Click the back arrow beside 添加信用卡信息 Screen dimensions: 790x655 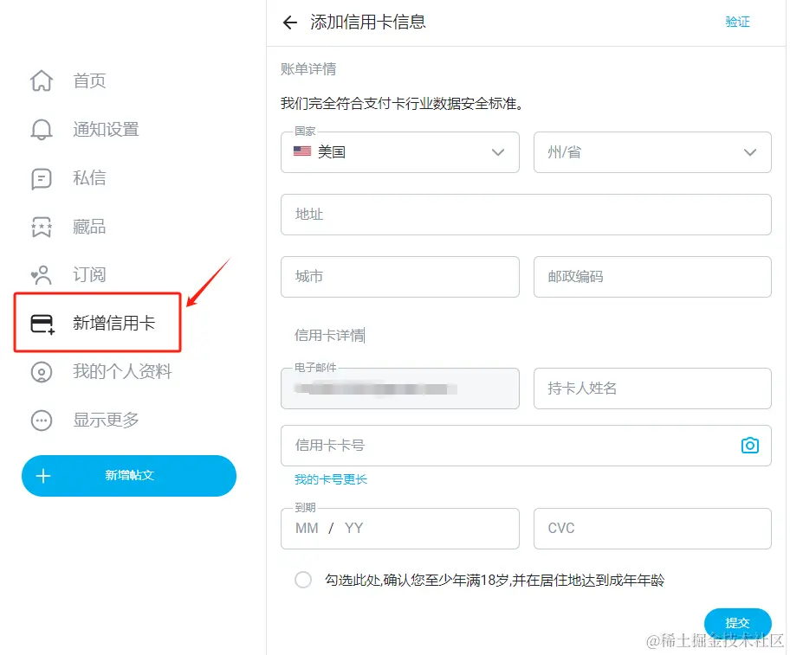[x=289, y=22]
